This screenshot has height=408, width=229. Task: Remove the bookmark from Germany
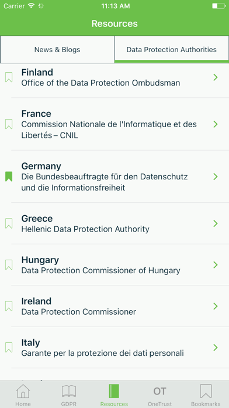pos(9,176)
